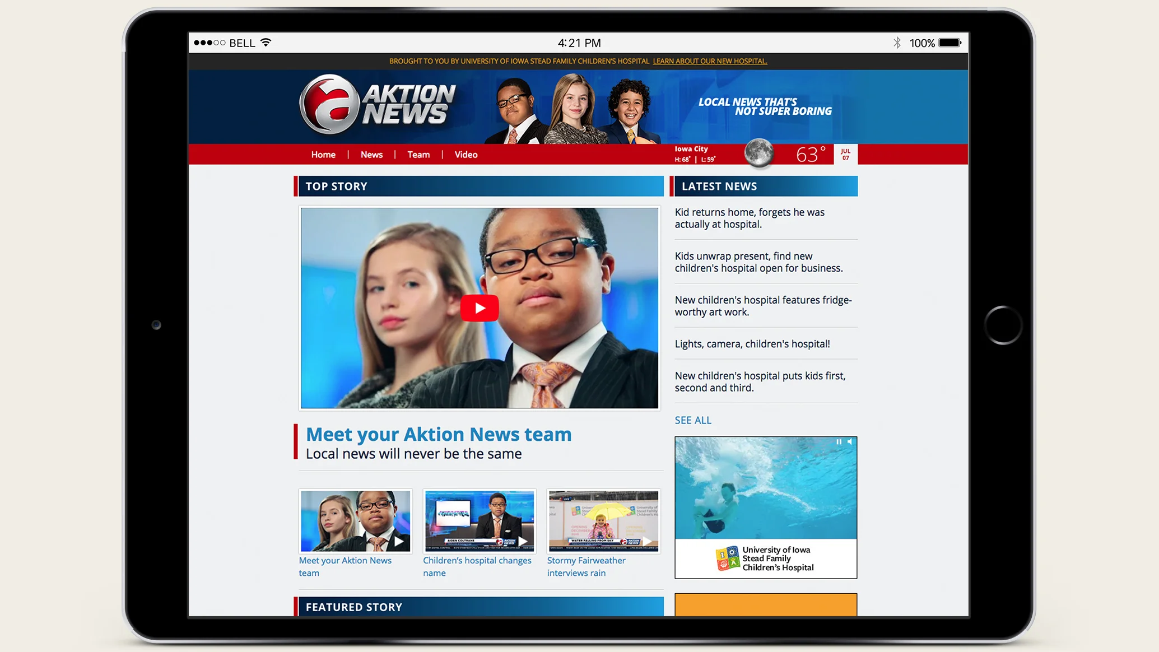Click the swimming child ad video
1159x652 pixels.
point(766,488)
